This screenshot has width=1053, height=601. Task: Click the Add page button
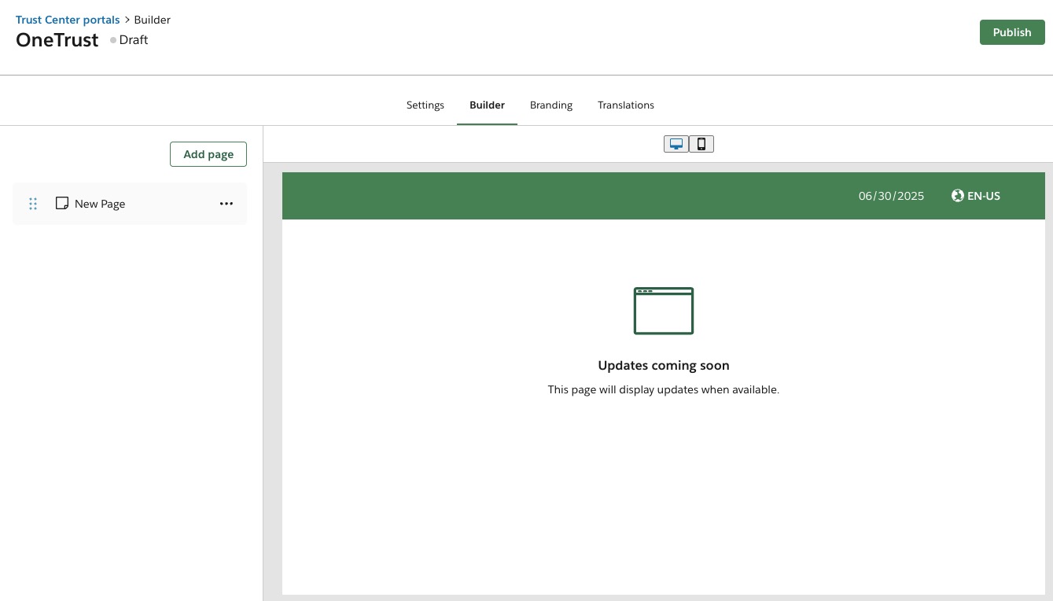point(208,154)
